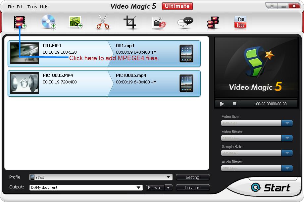Stop the preview playback
This screenshot has height=202, width=304.
[234, 104]
